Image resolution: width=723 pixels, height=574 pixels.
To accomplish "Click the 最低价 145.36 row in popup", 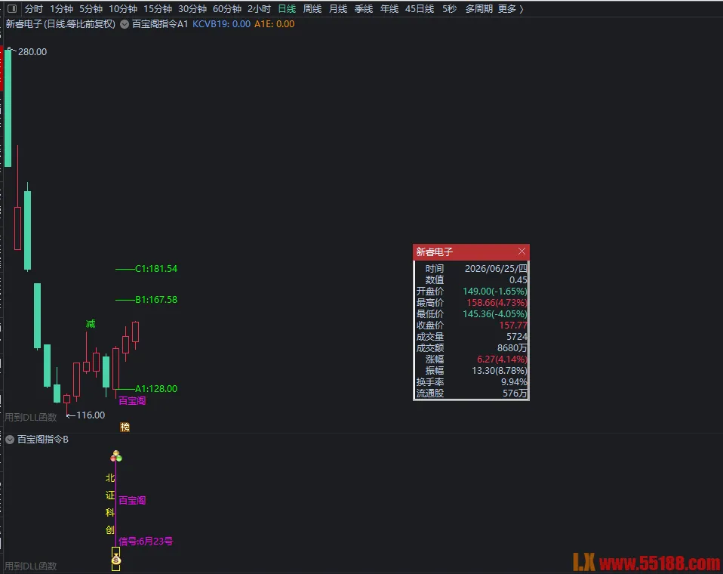I will pyautogui.click(x=471, y=313).
